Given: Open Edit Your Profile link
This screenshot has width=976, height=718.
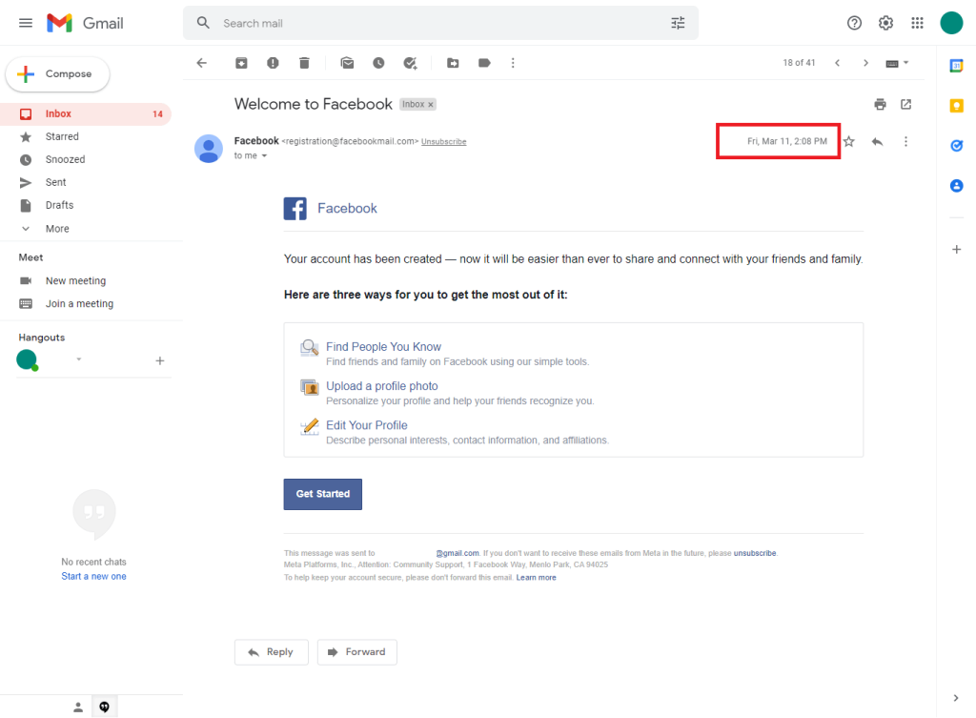Looking at the screenshot, I should coord(367,425).
